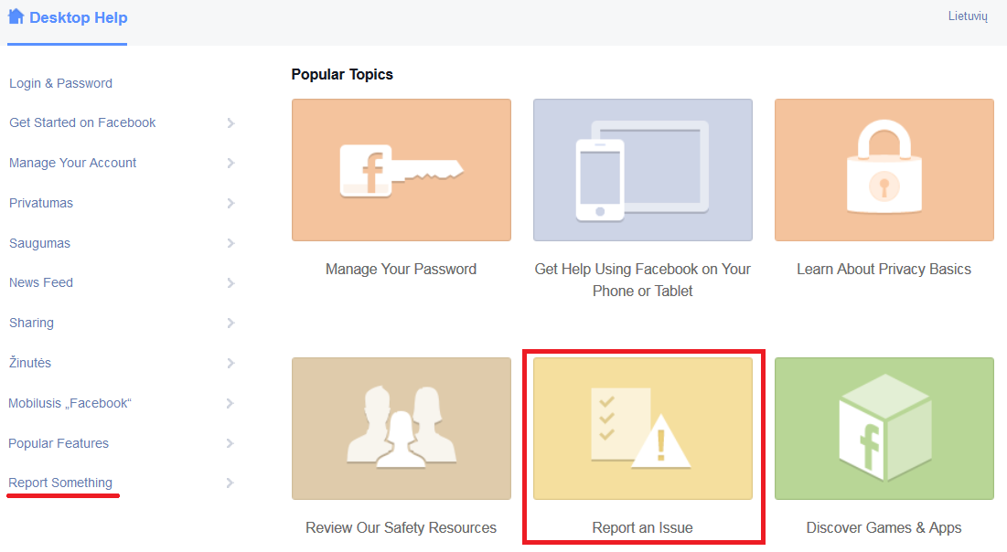Expand the News Feed chevron
The height and width of the screenshot is (552, 1007).
[230, 283]
